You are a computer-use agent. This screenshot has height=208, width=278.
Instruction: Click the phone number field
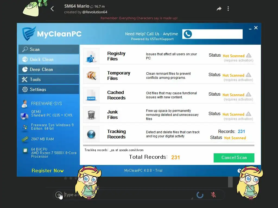[212, 34]
